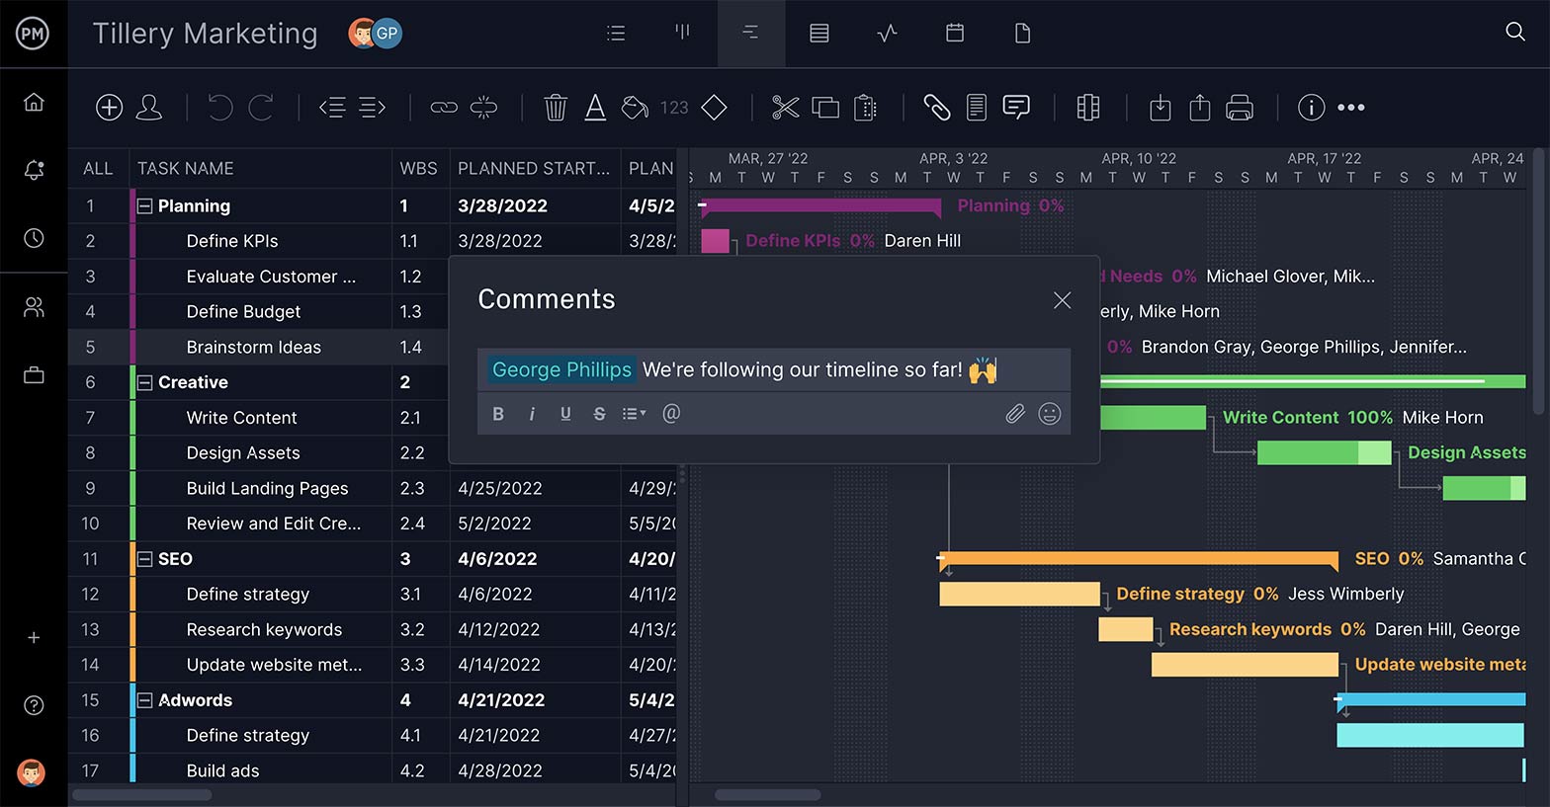Open the paint bucket fill color tool
1550x807 pixels.
click(635, 108)
